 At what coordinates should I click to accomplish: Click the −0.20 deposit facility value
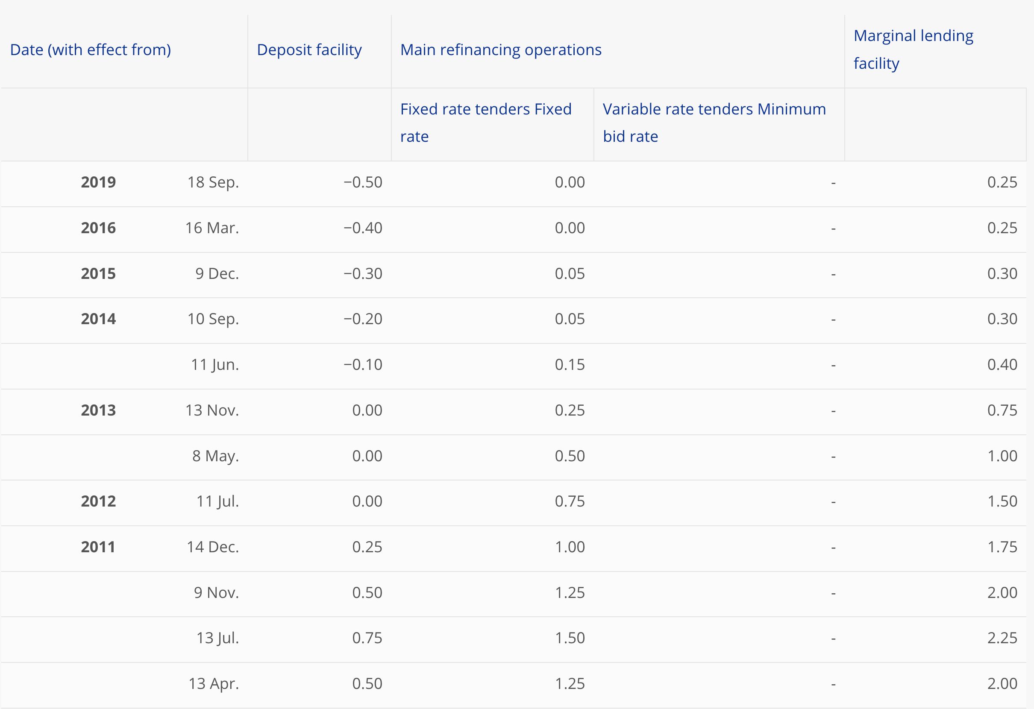(x=363, y=319)
